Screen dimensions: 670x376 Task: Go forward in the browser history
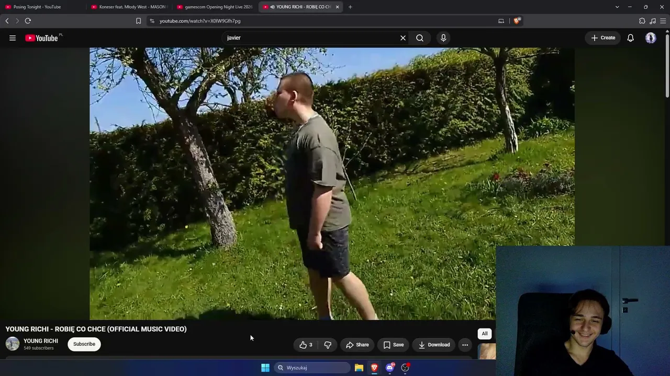(17, 21)
